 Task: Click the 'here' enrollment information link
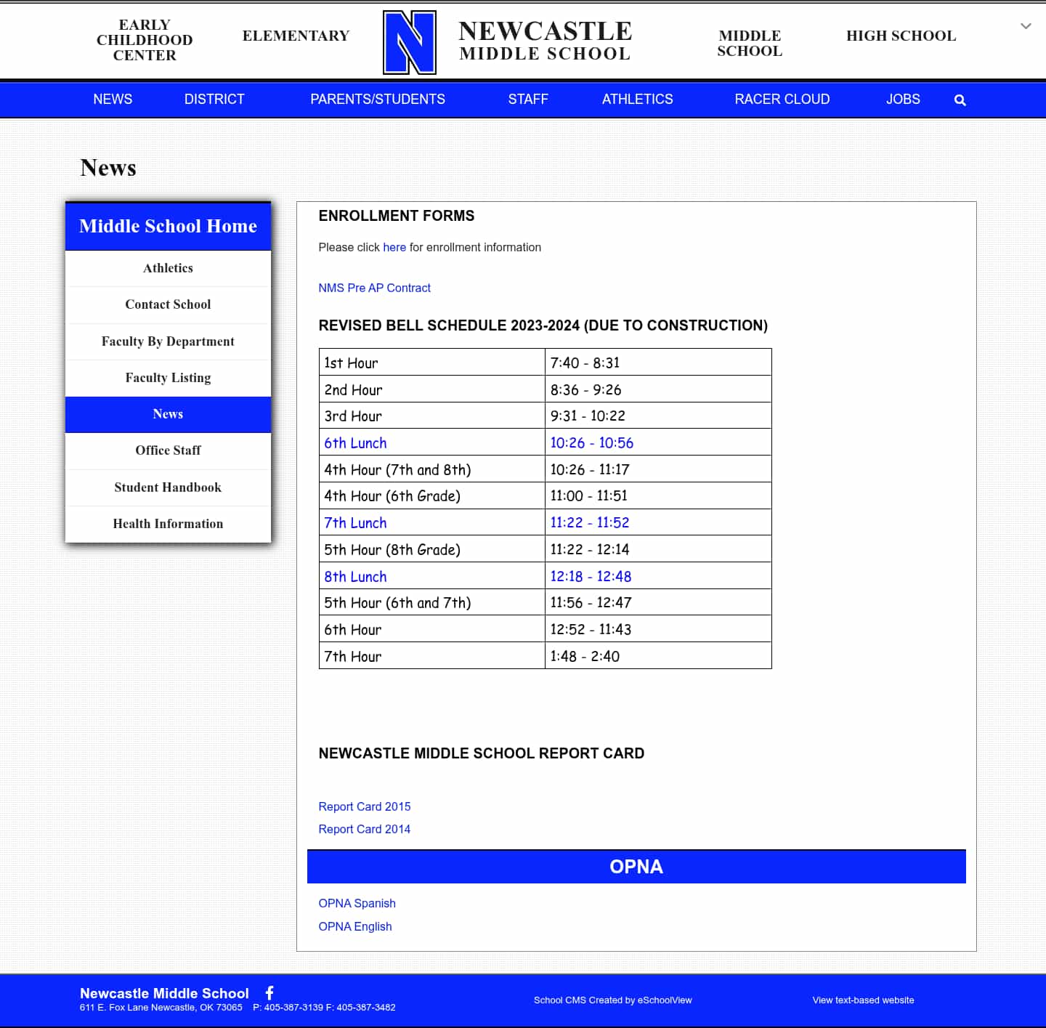tap(394, 247)
